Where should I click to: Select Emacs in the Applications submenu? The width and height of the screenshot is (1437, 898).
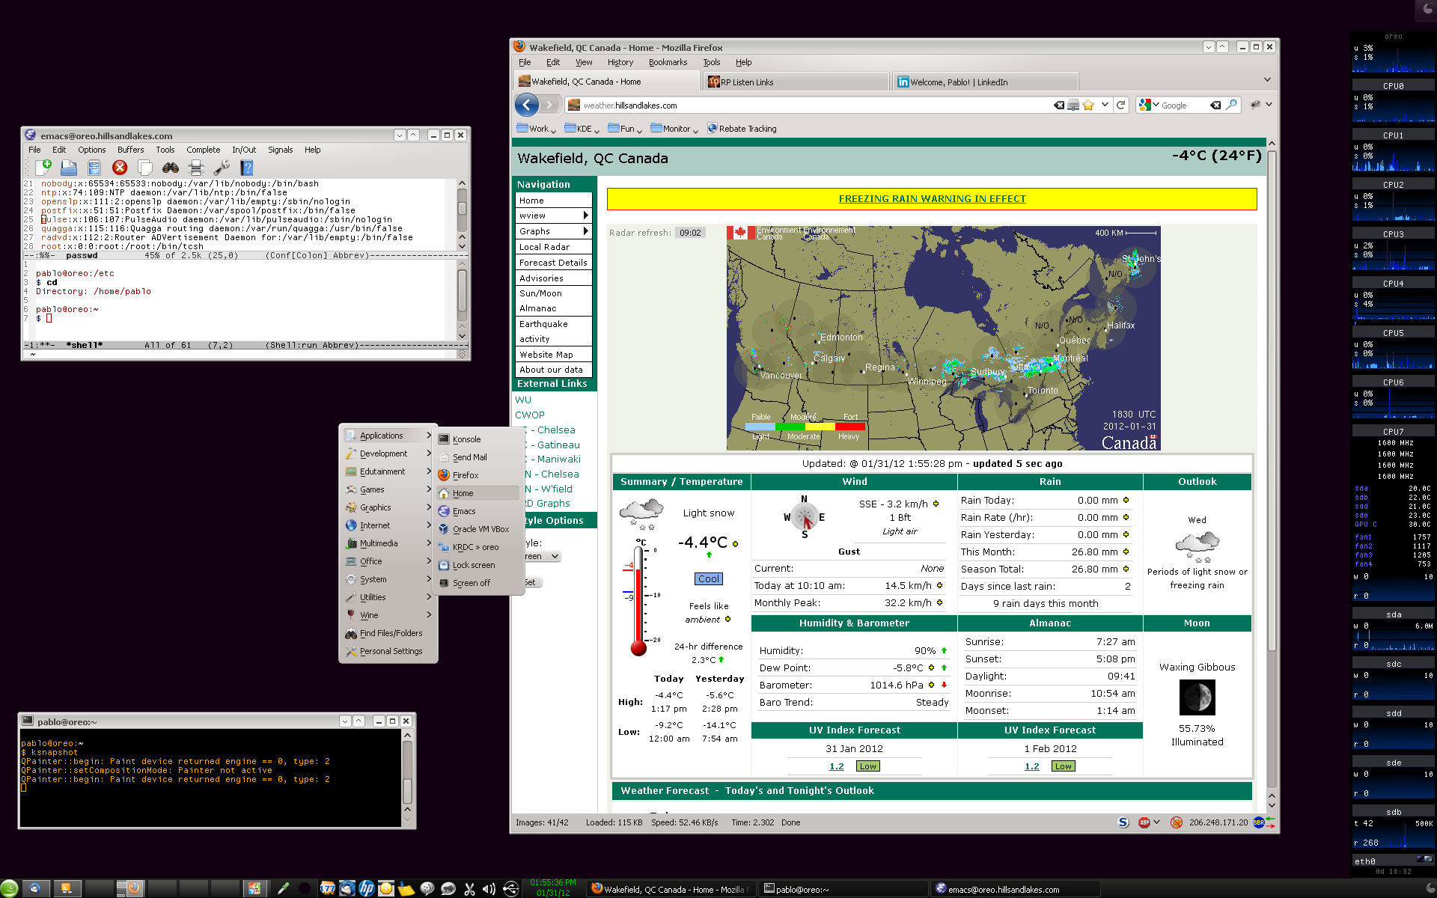pyautogui.click(x=464, y=511)
